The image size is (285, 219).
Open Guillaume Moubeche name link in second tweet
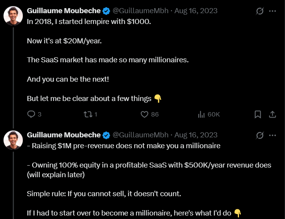(x=64, y=135)
